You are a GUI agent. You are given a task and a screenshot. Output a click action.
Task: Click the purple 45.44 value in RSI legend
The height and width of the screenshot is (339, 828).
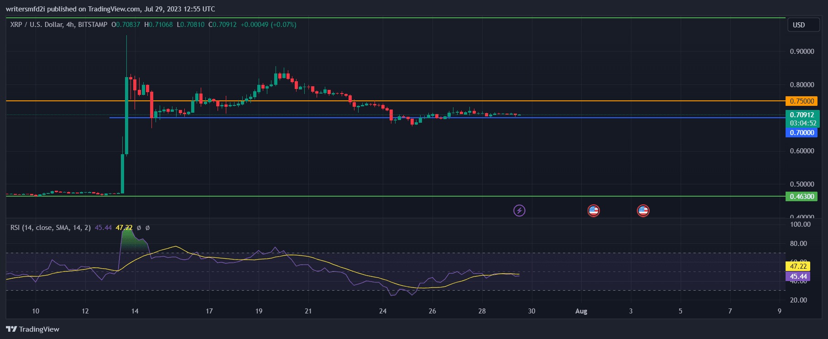pyautogui.click(x=103, y=227)
